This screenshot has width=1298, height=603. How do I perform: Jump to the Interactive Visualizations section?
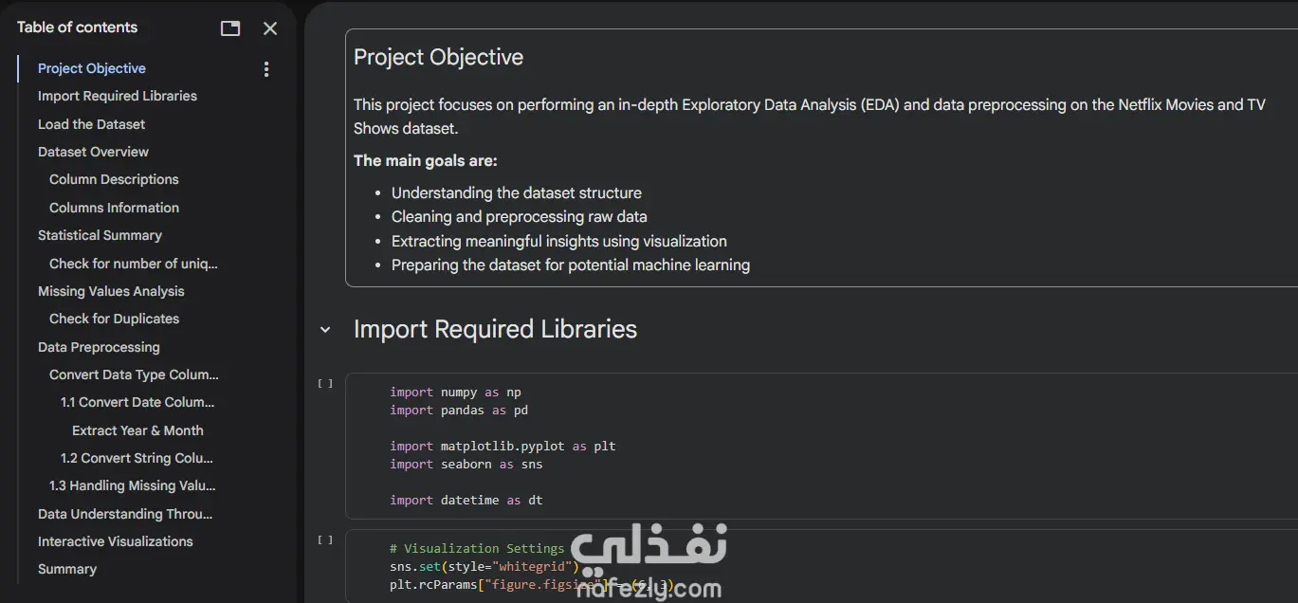pyautogui.click(x=115, y=541)
